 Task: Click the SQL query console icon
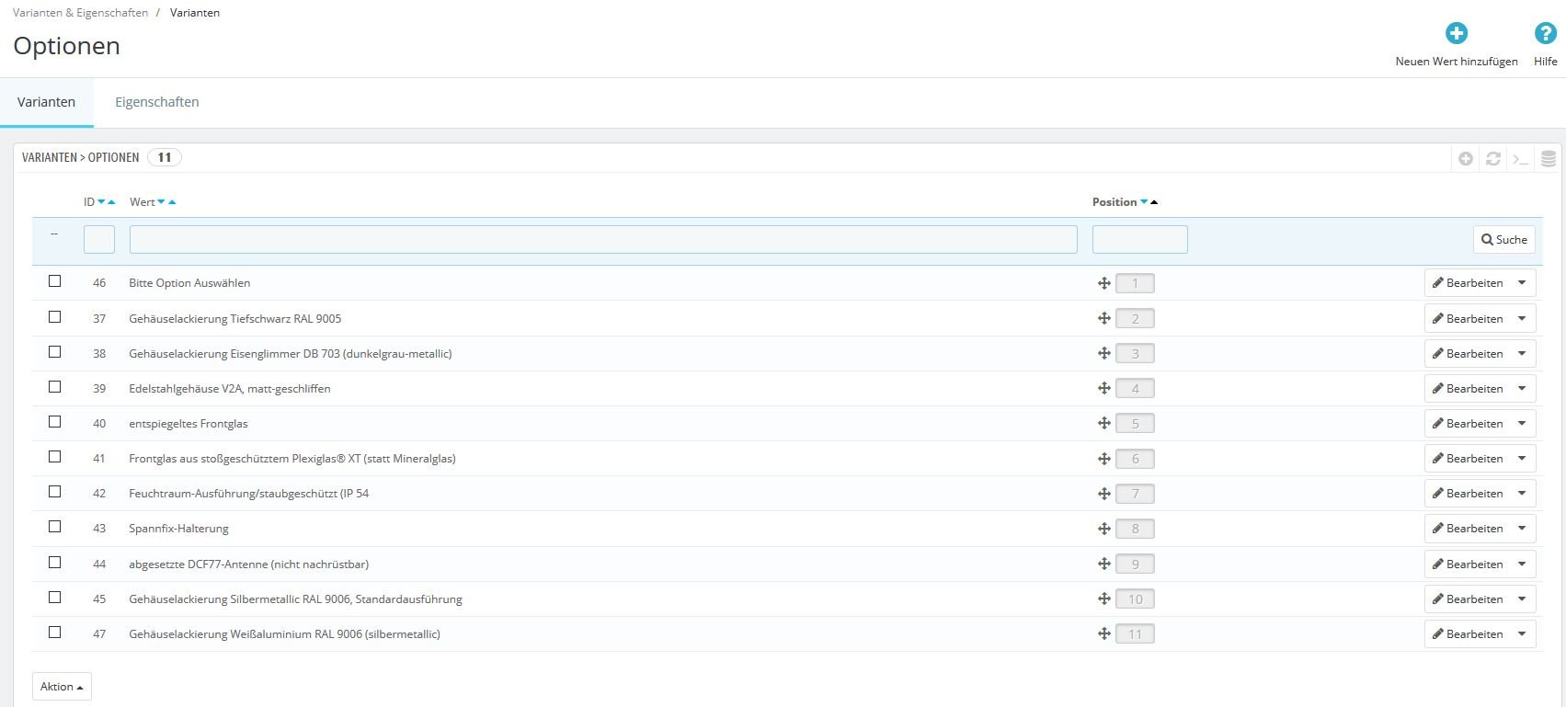point(1521,159)
